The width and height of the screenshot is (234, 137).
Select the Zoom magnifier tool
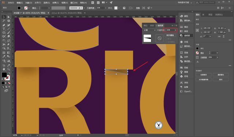coord(8,69)
